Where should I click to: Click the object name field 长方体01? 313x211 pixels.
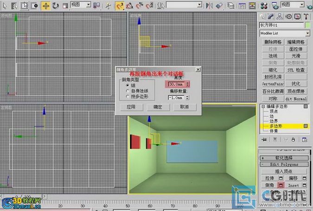(281, 25)
